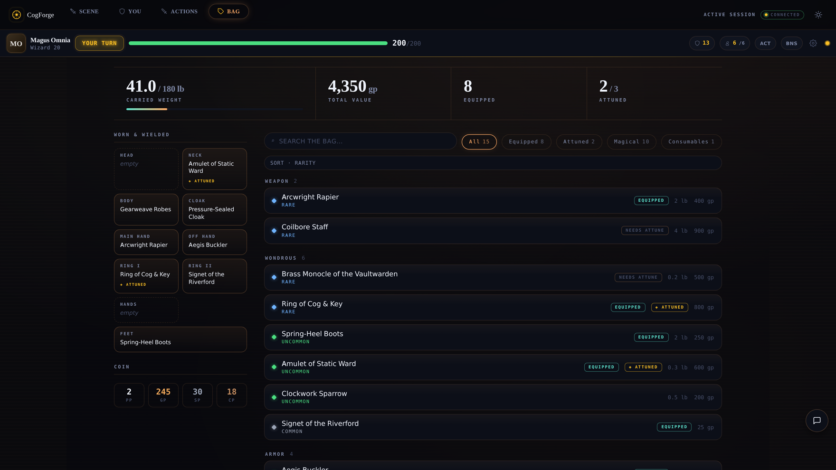
Task: Click the orange status dot icon
Action: 827,43
